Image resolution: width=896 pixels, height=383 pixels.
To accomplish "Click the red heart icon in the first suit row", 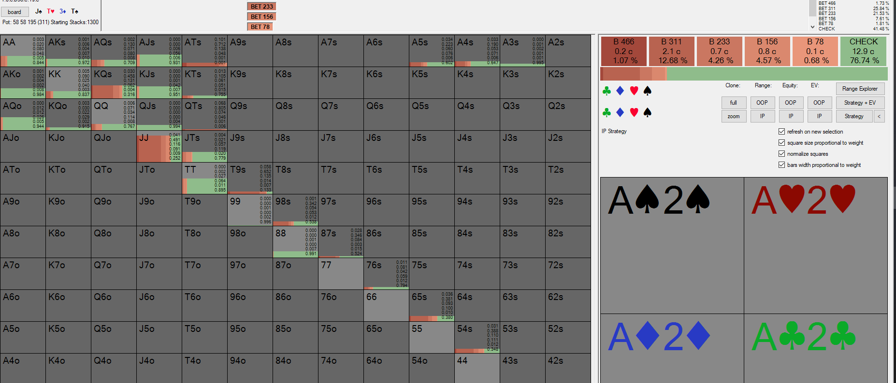I will (x=634, y=91).
